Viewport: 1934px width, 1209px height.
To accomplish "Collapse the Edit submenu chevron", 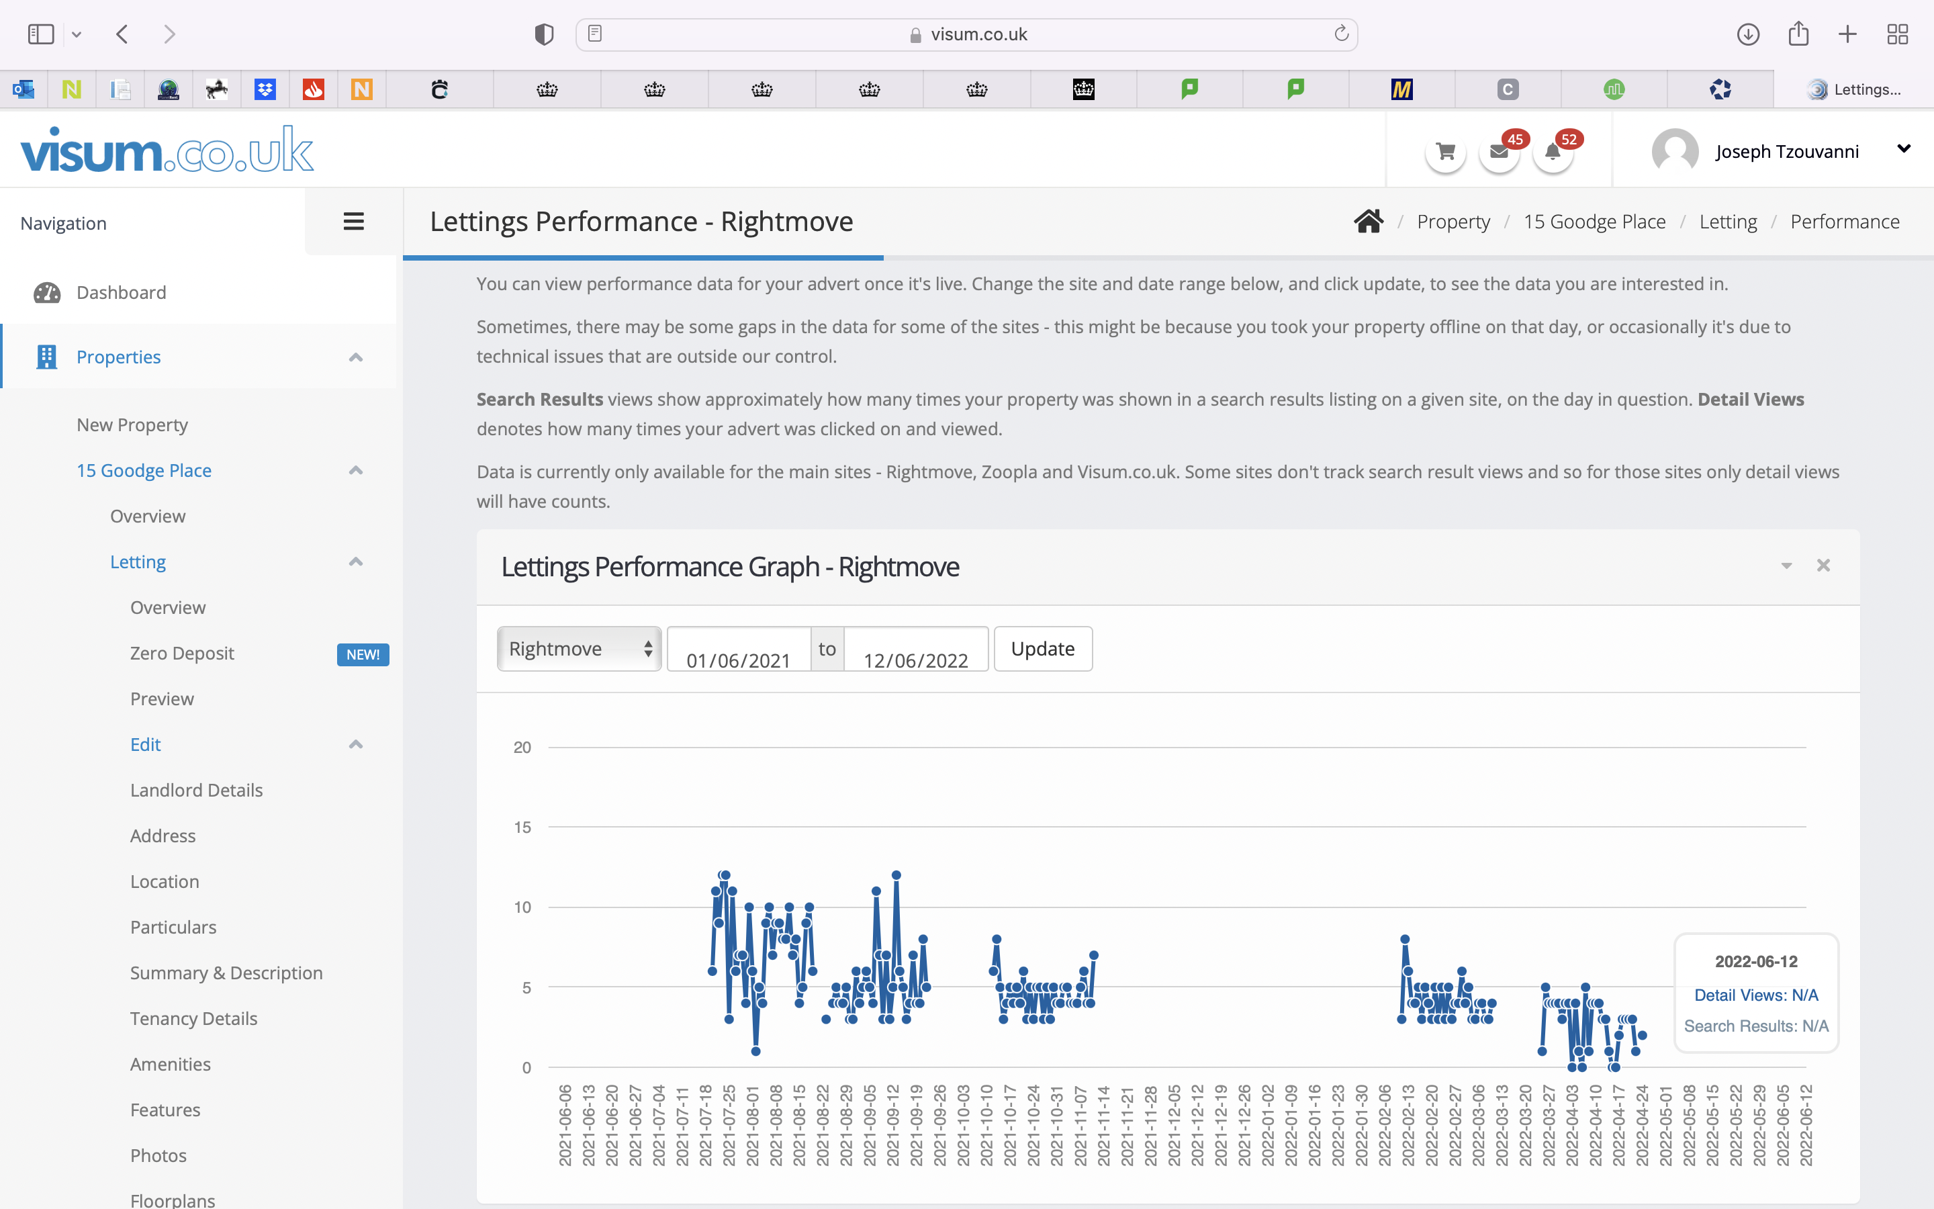I will pos(356,744).
